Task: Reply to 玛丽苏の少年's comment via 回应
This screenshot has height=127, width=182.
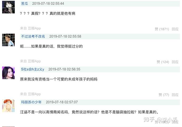Action: pos(175,122)
